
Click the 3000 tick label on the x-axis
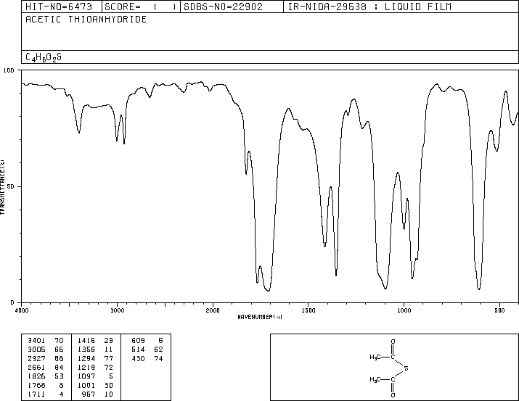pos(117,310)
